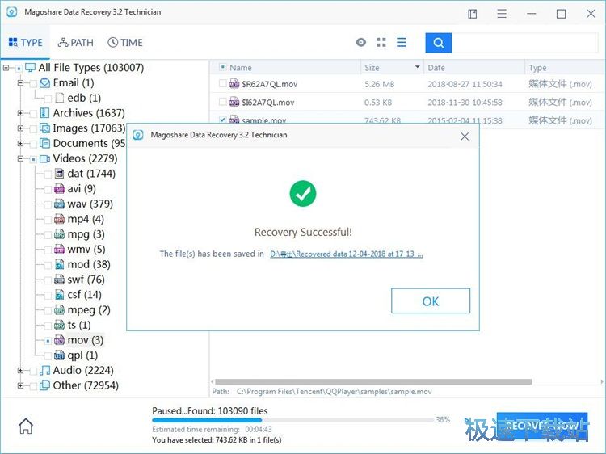The width and height of the screenshot is (606, 454).
Task: Click the $R62A7QL.mov file icon
Action: click(234, 83)
